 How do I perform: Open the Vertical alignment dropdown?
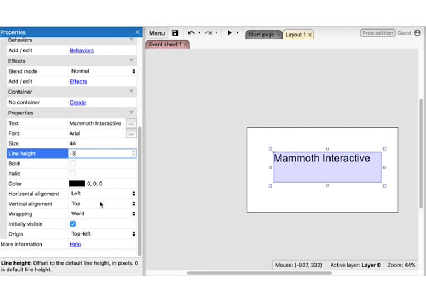[x=102, y=204]
